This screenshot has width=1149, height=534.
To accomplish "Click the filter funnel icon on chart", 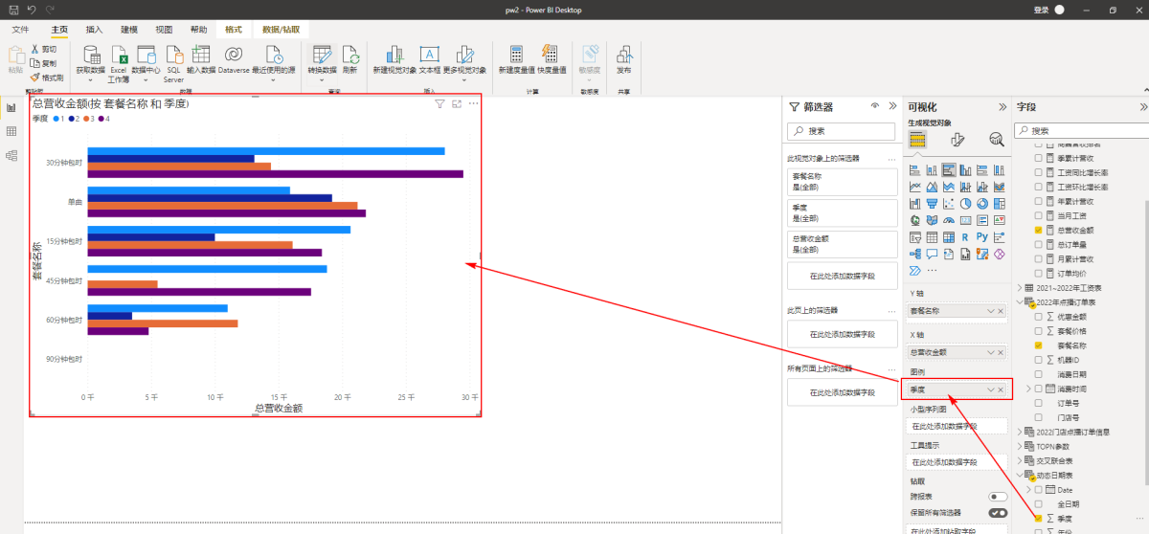I will (439, 103).
